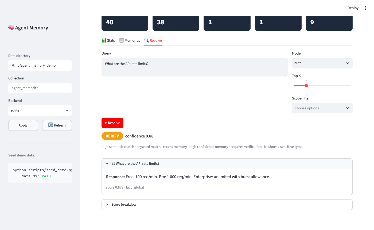
Task: Click the Response text about rate limits
Action: pyautogui.click(x=188, y=177)
